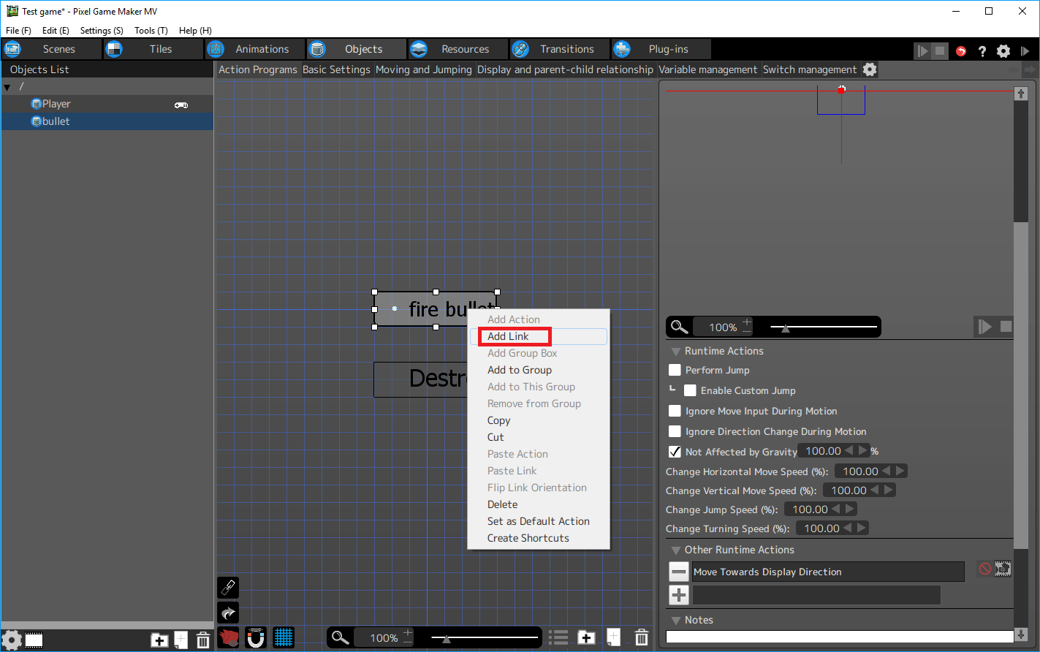Click the gear icon beside Switch management
Image resolution: width=1040 pixels, height=652 pixels.
click(870, 69)
